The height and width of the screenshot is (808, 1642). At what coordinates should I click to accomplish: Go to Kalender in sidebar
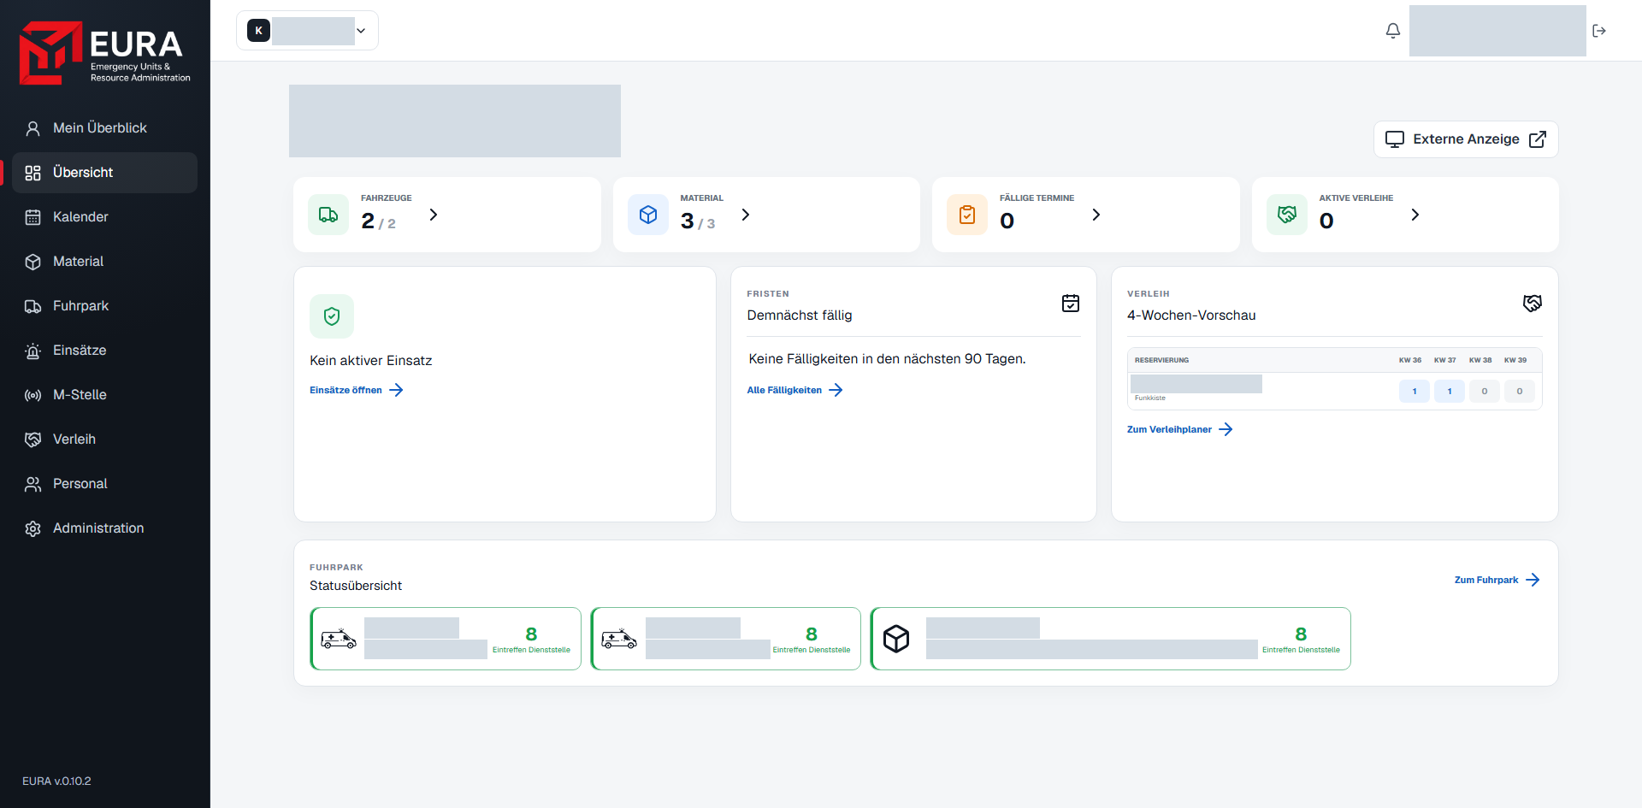104,217
